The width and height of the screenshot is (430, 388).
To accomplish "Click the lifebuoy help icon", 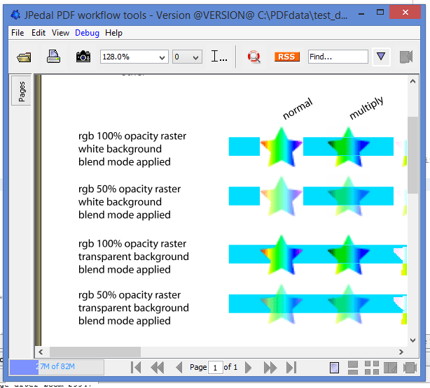I will click(254, 57).
